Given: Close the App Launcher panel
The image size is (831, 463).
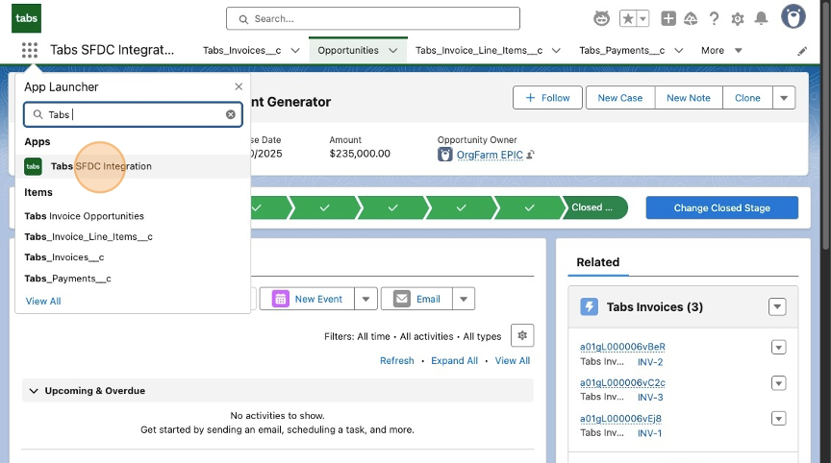Looking at the screenshot, I should (239, 86).
